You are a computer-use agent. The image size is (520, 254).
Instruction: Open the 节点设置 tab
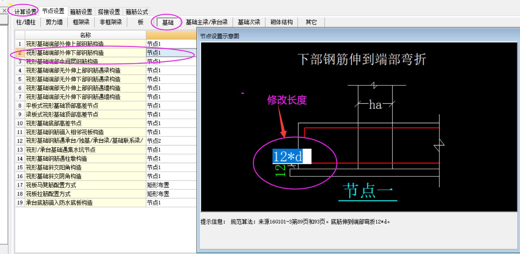pos(53,11)
